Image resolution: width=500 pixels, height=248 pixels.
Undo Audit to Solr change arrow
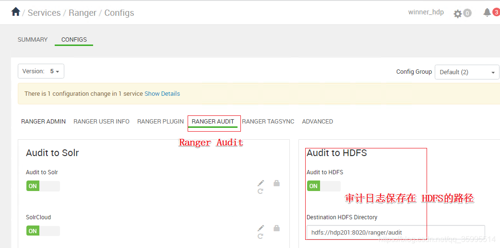[261, 192]
